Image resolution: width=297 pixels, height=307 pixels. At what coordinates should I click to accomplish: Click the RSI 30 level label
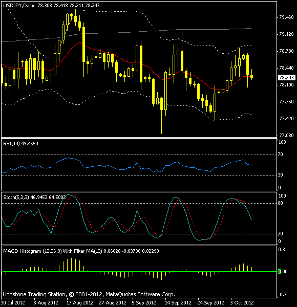281,175
